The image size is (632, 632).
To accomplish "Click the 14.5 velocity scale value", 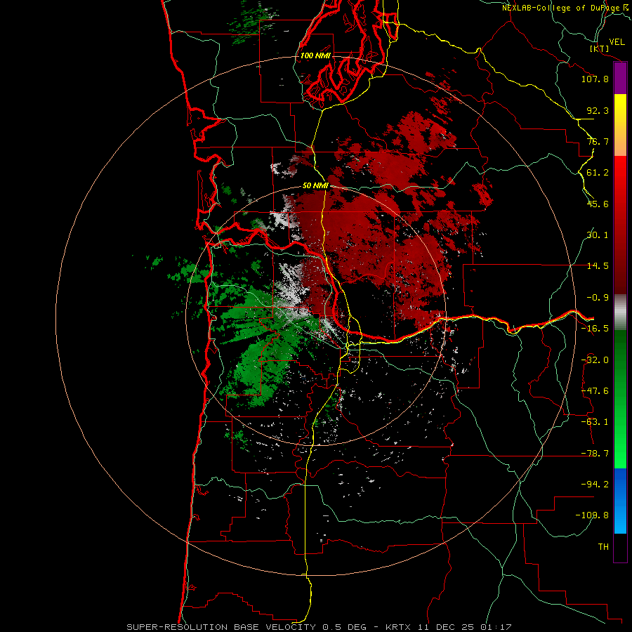I will coord(598,266).
